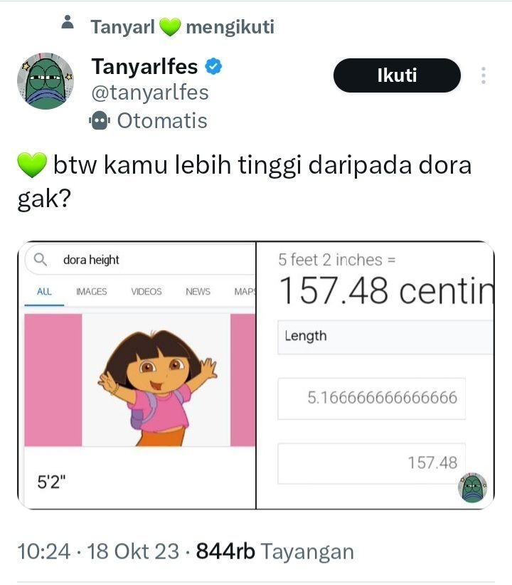Click the Tanyarlfes profile avatar
This screenshot has width=512, height=585.
click(46, 81)
